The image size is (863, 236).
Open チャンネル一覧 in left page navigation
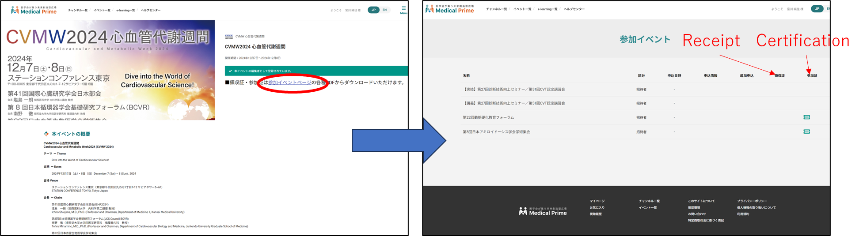point(77,10)
